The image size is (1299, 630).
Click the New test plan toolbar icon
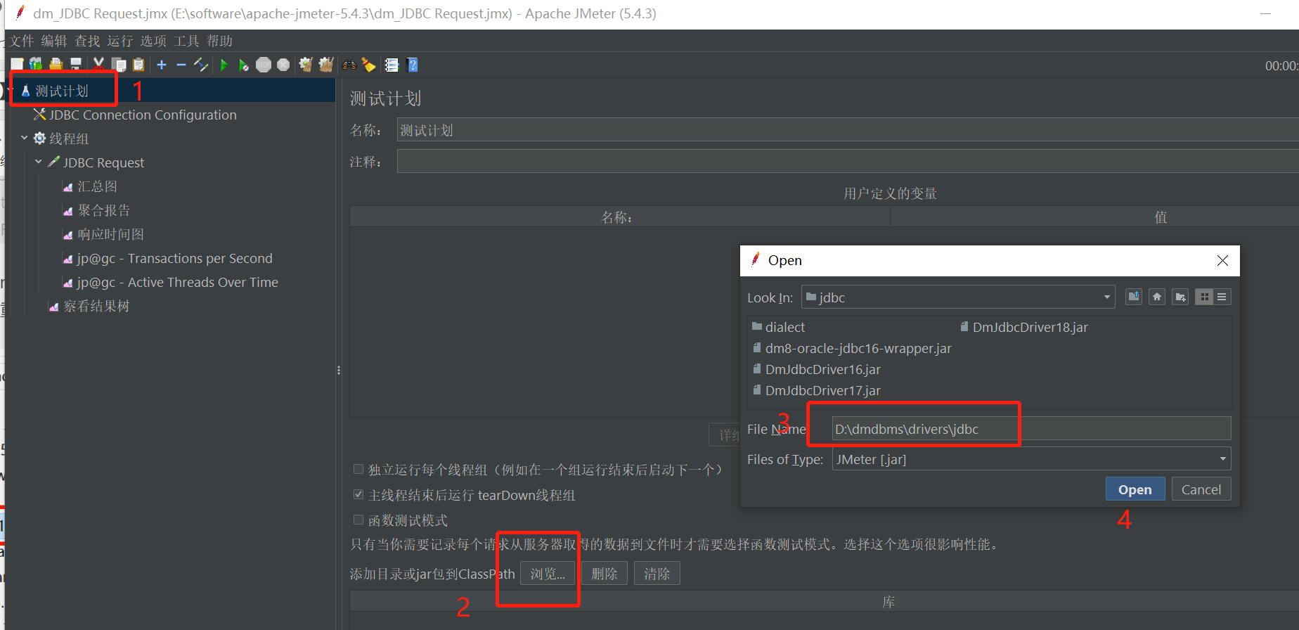(x=17, y=65)
